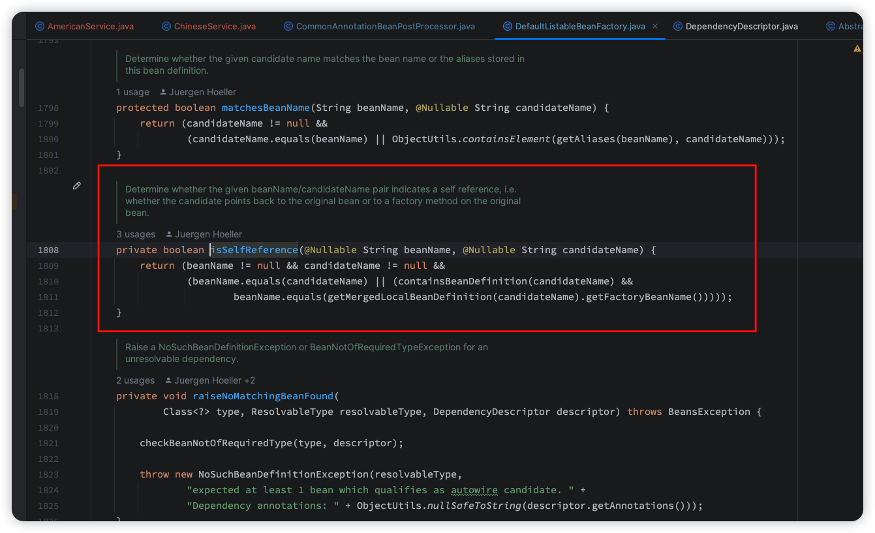
Task: Select the DefaultListableBeanFactory.java tab
Action: pos(580,26)
